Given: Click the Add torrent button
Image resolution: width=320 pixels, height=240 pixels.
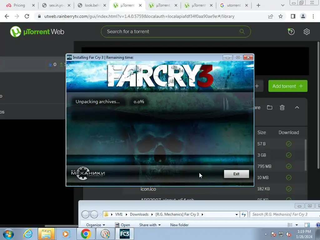Looking at the screenshot, I should pyautogui.click(x=288, y=86).
